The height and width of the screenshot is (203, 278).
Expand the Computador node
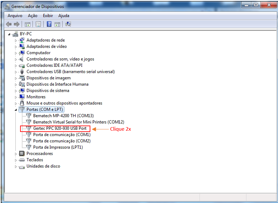[16, 53]
